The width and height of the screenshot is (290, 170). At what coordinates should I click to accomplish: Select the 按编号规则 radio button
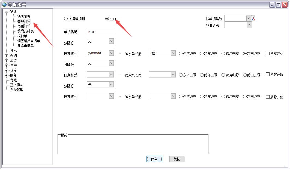tap(65, 18)
